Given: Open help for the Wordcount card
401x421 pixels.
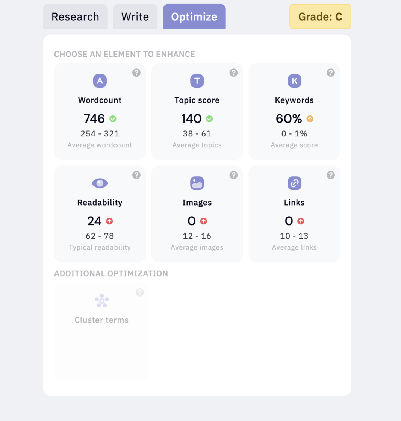Looking at the screenshot, I should (136, 73).
